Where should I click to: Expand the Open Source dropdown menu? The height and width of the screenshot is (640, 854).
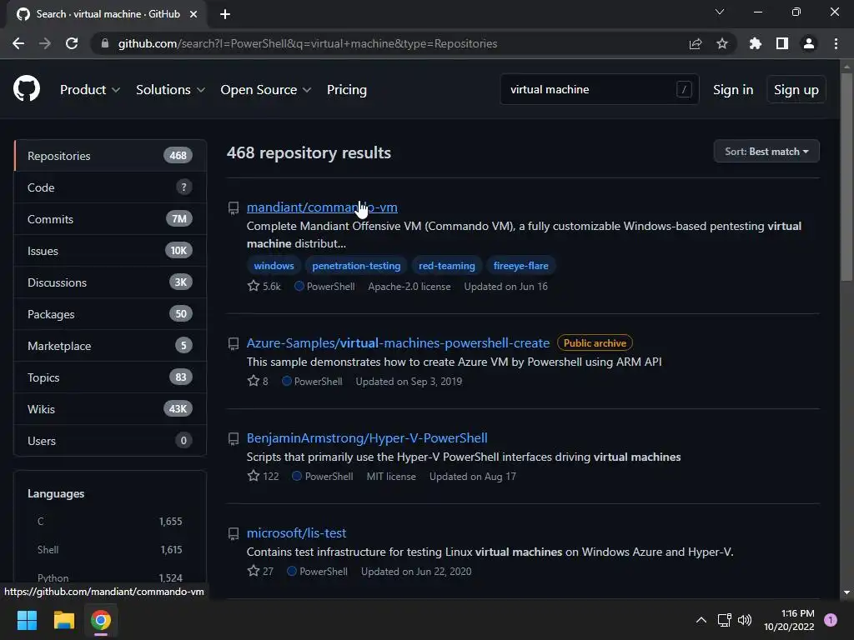tap(266, 89)
